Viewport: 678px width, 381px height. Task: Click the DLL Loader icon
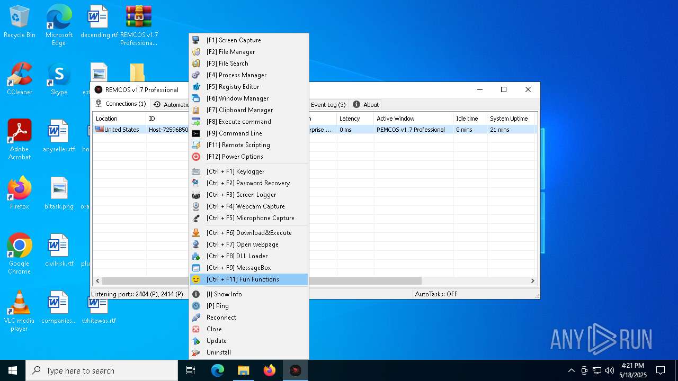pos(196,256)
